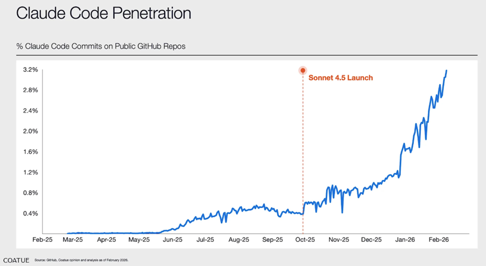Click the Claude Code Penetration title
This screenshot has width=486, height=266.
tap(103, 13)
